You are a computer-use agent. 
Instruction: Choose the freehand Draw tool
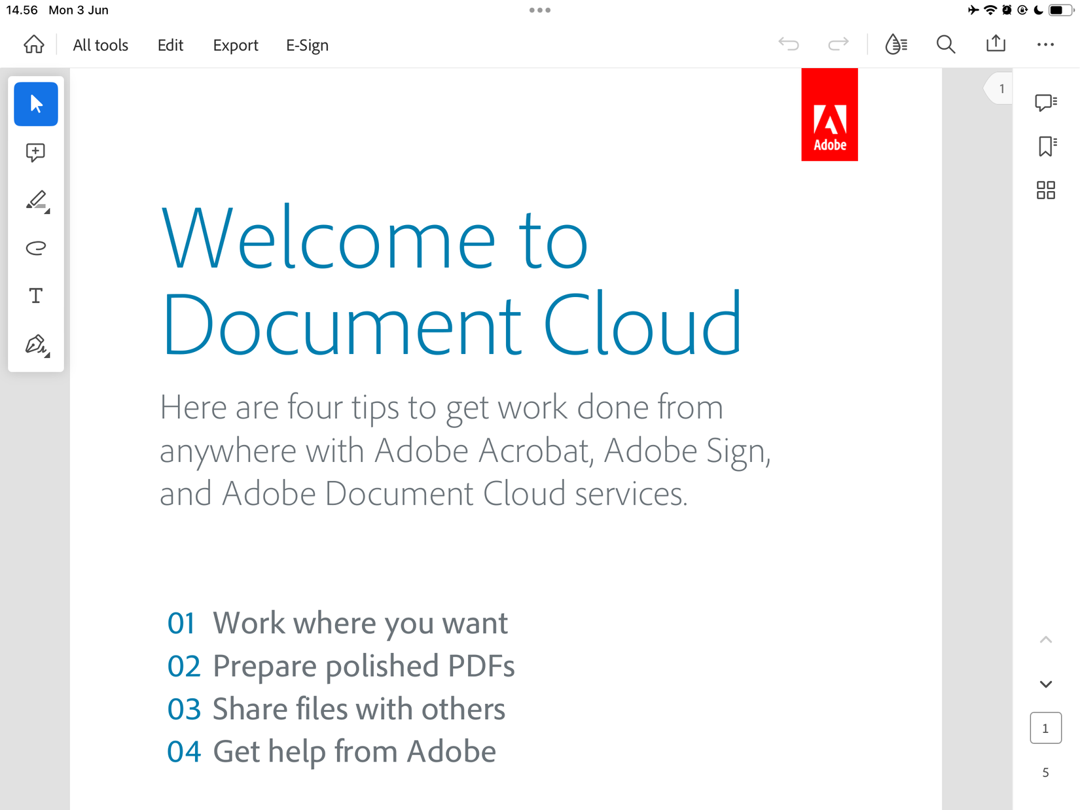[35, 248]
